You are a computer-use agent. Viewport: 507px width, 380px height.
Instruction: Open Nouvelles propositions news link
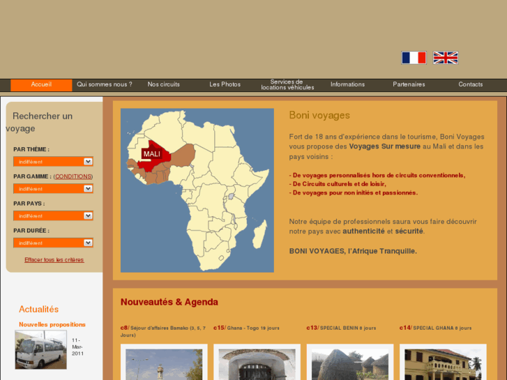(52, 324)
